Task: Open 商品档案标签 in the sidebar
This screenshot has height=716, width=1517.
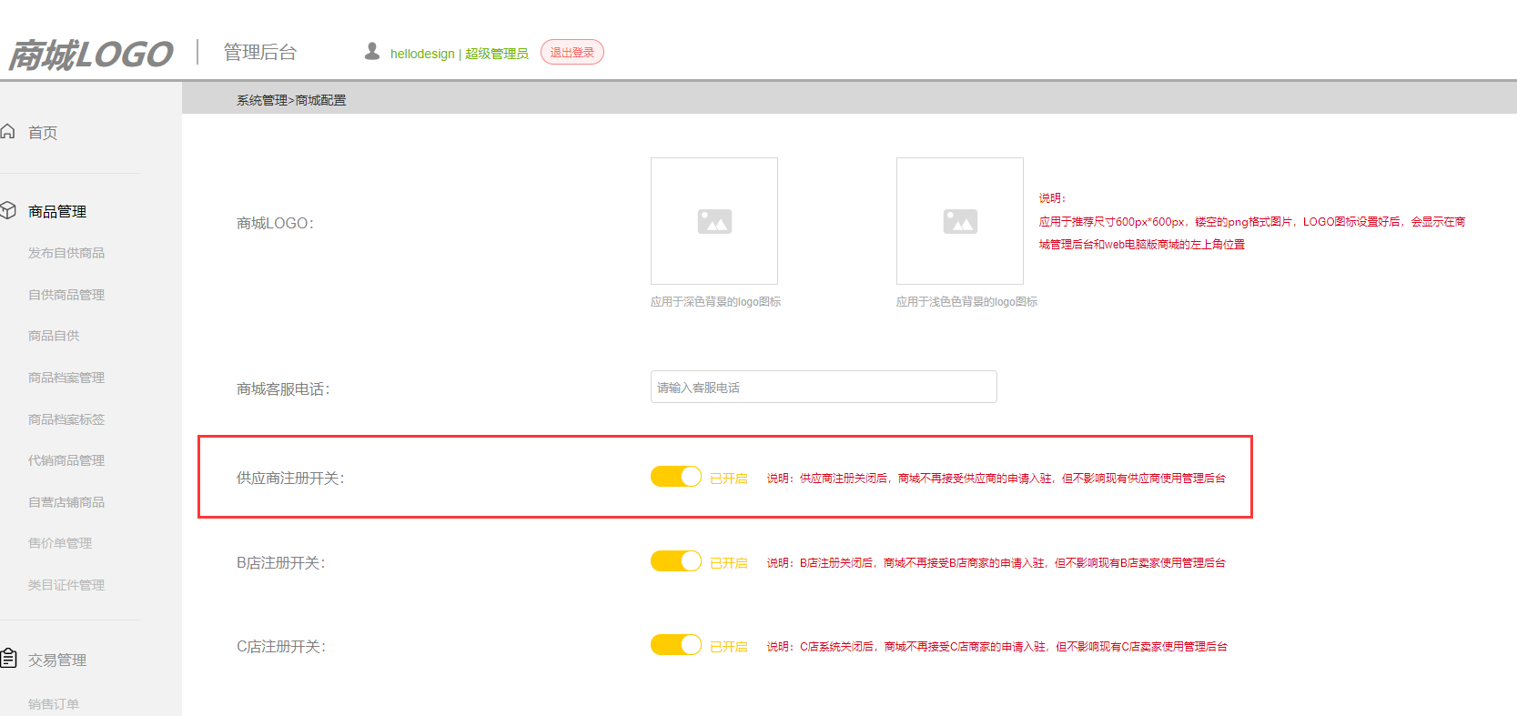Action: tap(66, 419)
